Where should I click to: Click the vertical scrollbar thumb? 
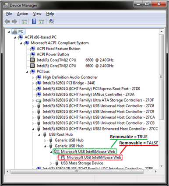[161, 77]
